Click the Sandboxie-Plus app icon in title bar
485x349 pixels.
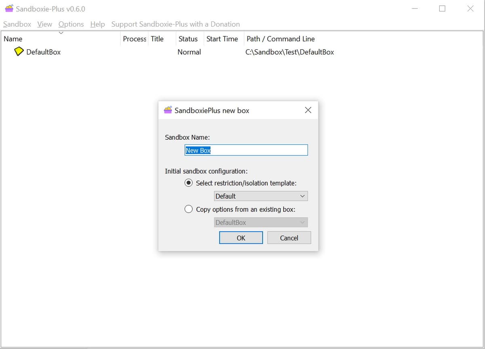click(x=9, y=8)
